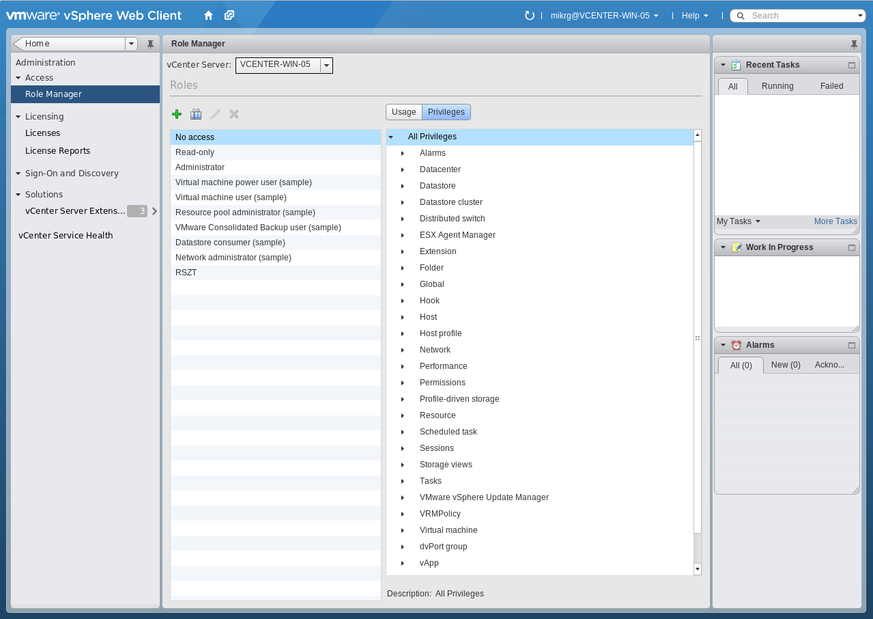This screenshot has width=873, height=619.
Task: Expand the Distributed switch privilege node
Action: coord(403,219)
